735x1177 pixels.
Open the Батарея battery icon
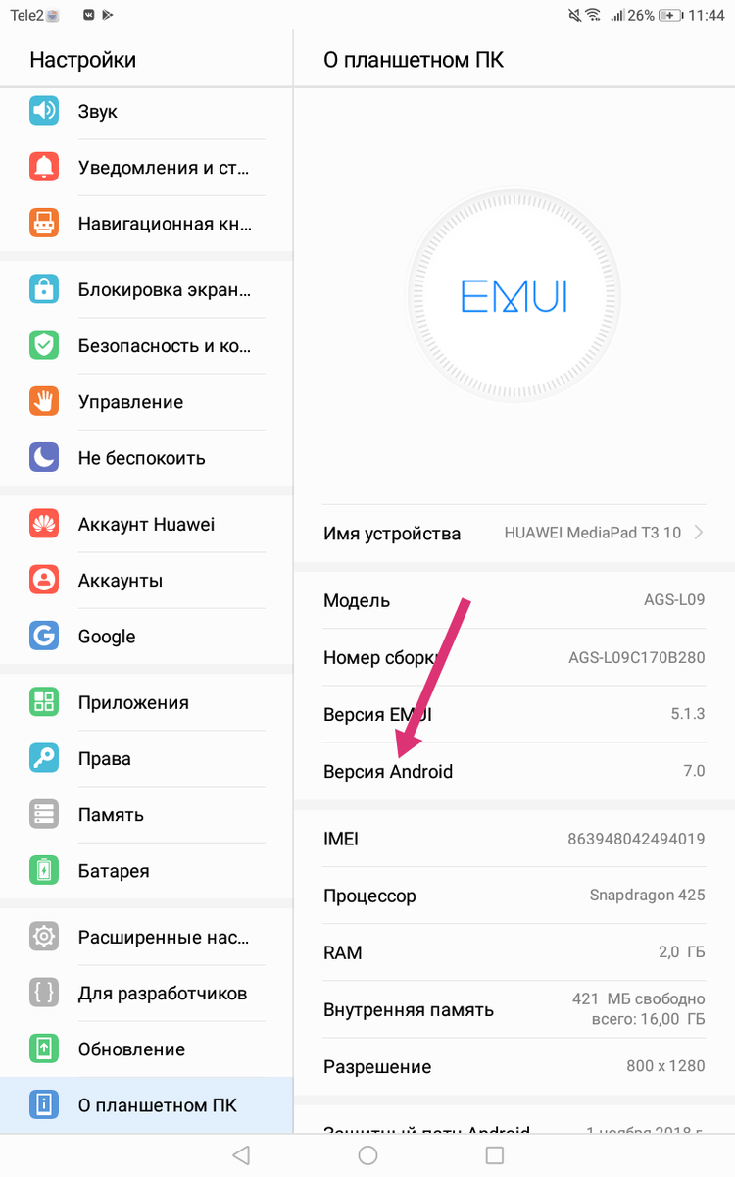pyautogui.click(x=44, y=870)
